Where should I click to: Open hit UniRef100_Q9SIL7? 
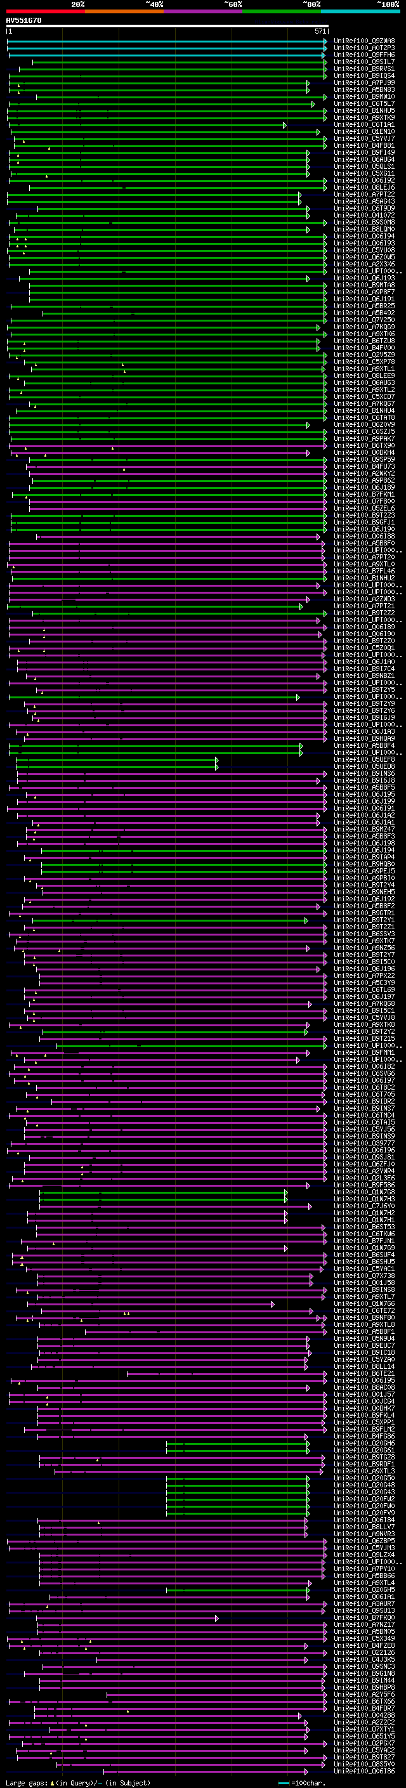pos(364,62)
